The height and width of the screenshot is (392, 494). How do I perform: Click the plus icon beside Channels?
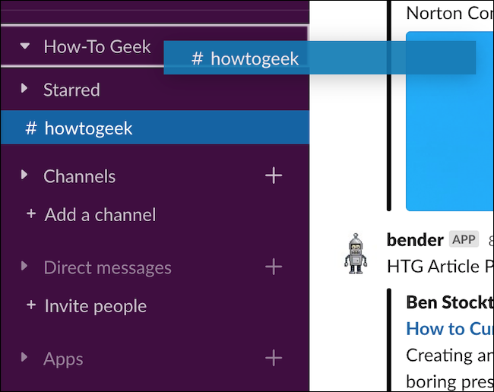[273, 175]
